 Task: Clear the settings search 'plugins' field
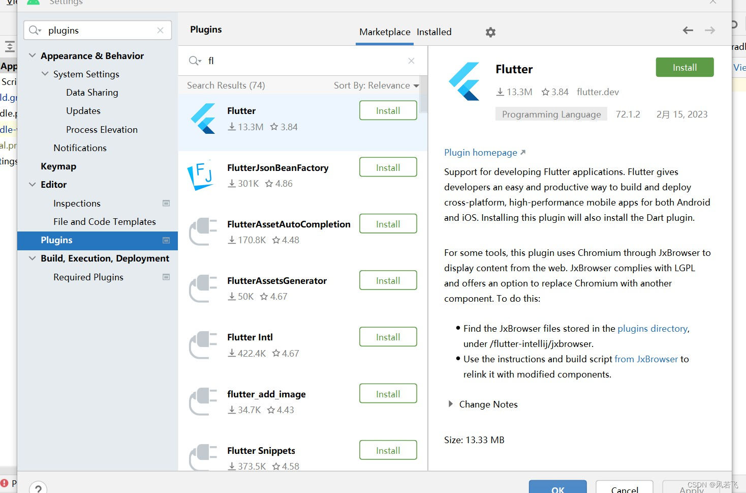[161, 31]
